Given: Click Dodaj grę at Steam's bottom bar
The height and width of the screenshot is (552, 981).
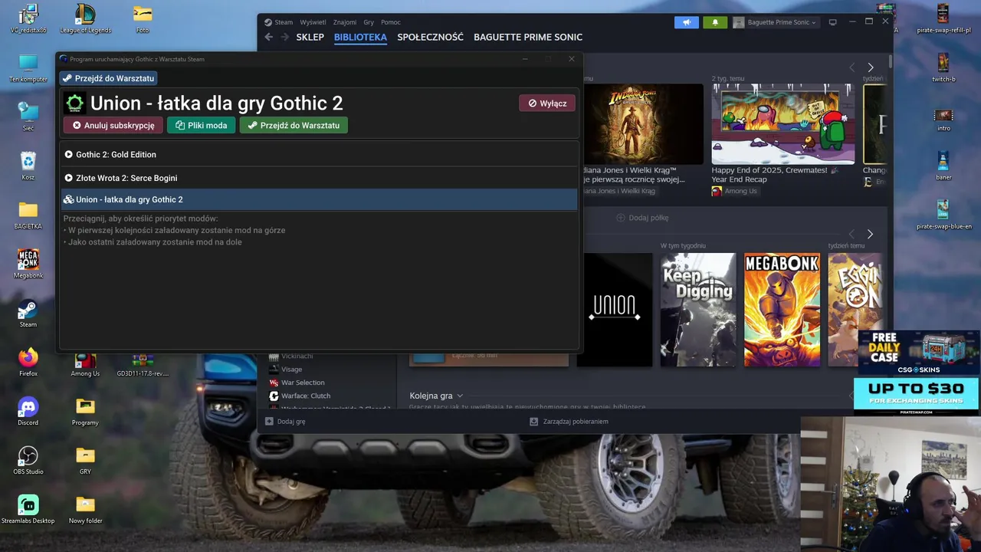Looking at the screenshot, I should 285,422.
